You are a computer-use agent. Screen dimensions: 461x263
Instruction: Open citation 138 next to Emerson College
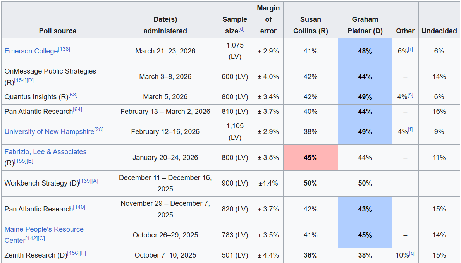tap(64, 49)
